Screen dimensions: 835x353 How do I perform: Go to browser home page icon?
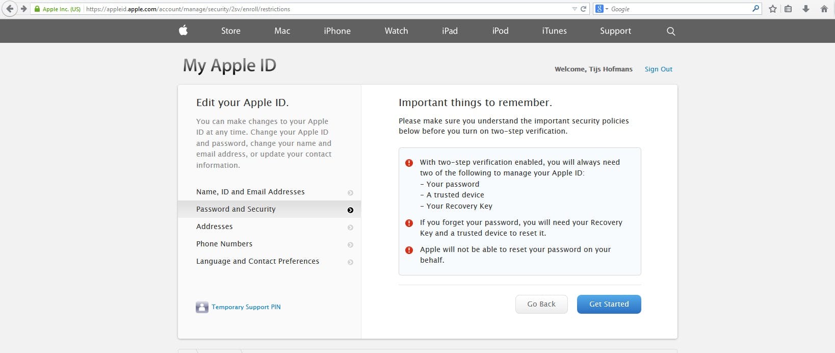(824, 9)
